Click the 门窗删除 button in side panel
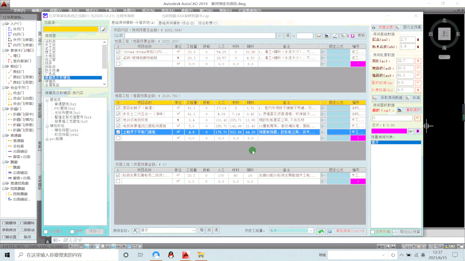Image resolution: width=465 pixels, height=261 pixels. 9,223
